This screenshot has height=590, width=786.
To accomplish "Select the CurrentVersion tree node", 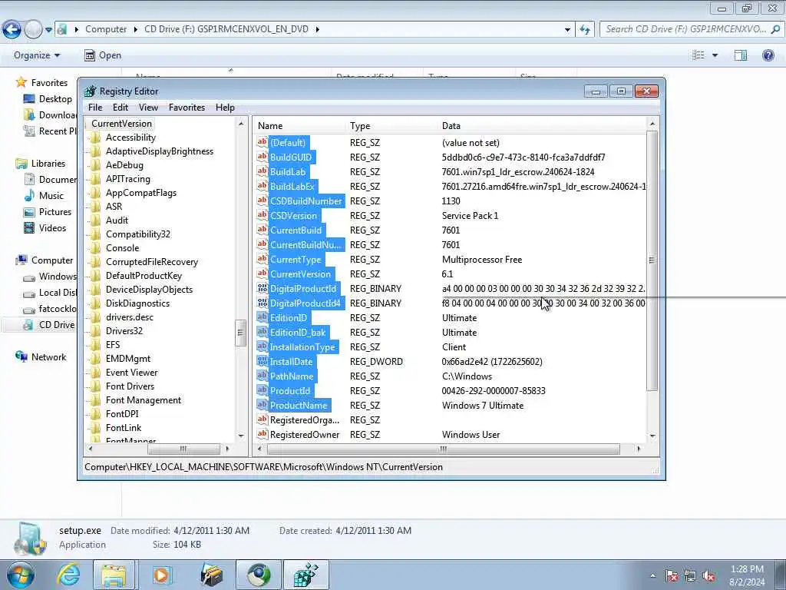I will click(x=121, y=124).
